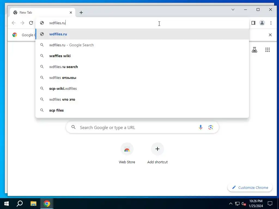The width and height of the screenshot is (279, 209).
Task: Choose the 'scp files' suggestion
Action: coord(142,110)
